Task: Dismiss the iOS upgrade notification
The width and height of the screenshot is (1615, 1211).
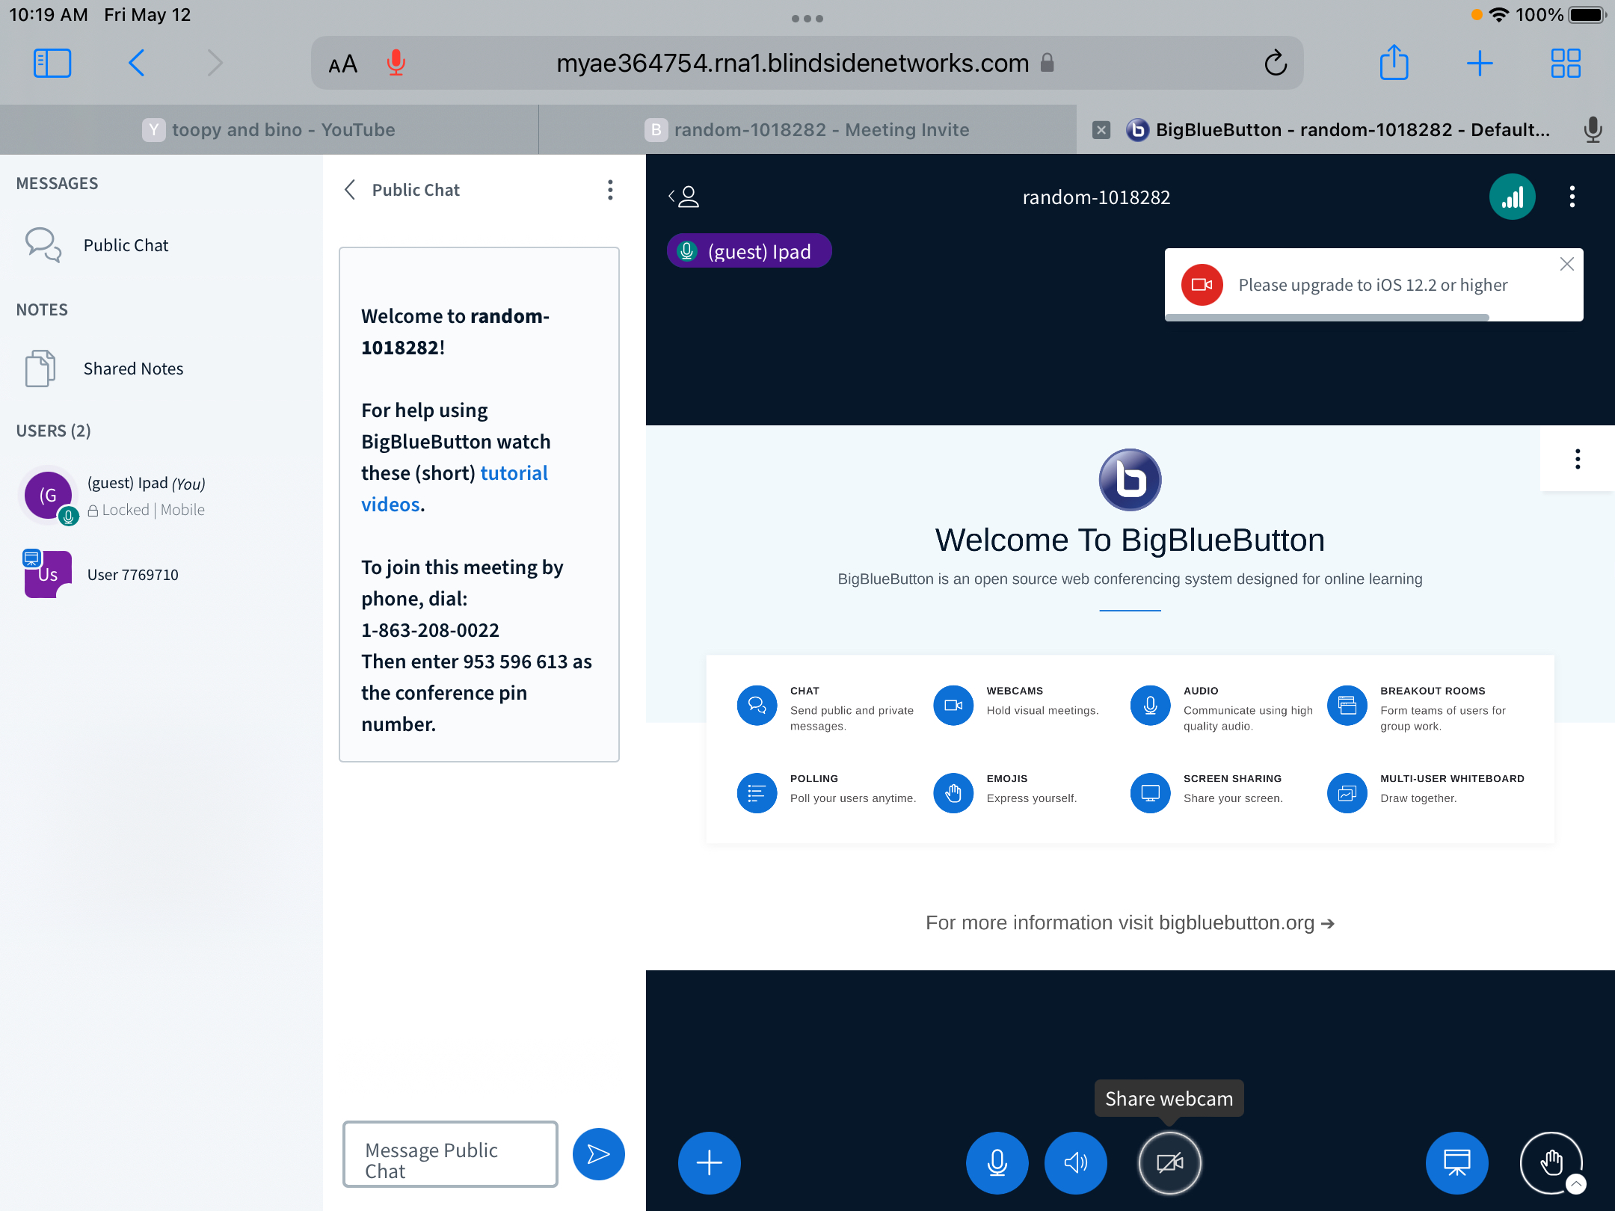Action: (x=1566, y=264)
